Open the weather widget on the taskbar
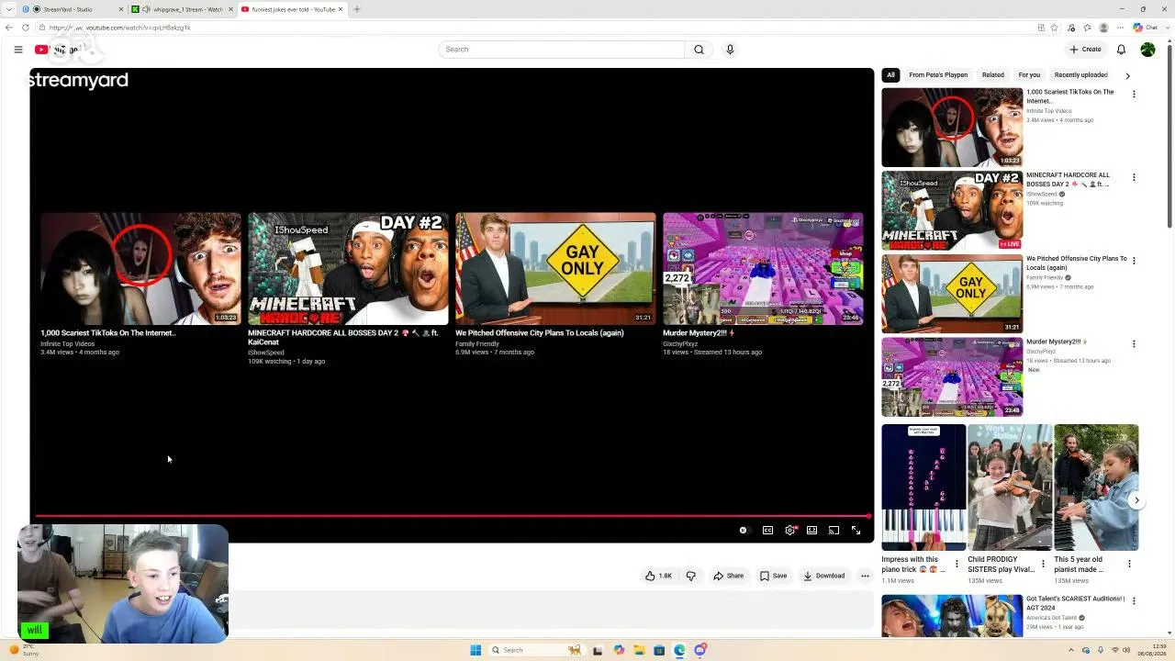Image resolution: width=1175 pixels, height=661 pixels. click(x=25, y=650)
